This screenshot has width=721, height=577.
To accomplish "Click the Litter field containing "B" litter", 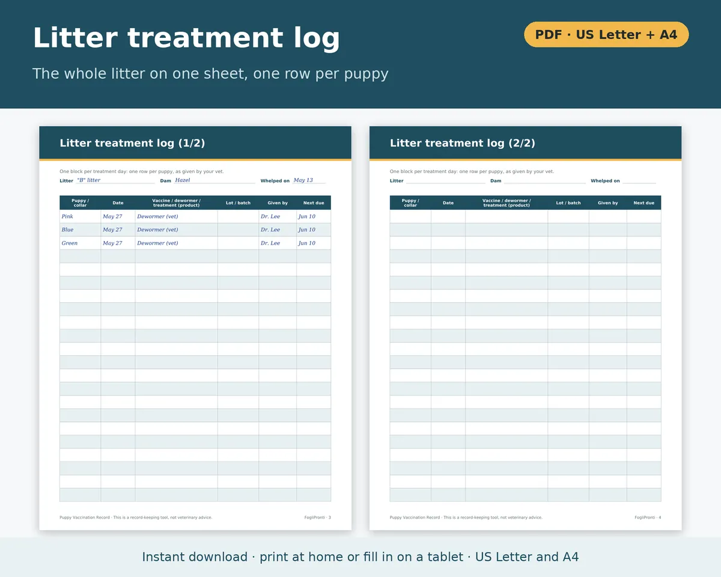I will click(115, 180).
